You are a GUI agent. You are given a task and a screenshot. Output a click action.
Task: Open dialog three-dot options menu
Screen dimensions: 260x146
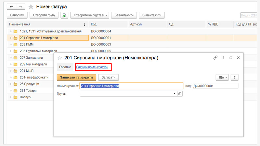click(223, 58)
